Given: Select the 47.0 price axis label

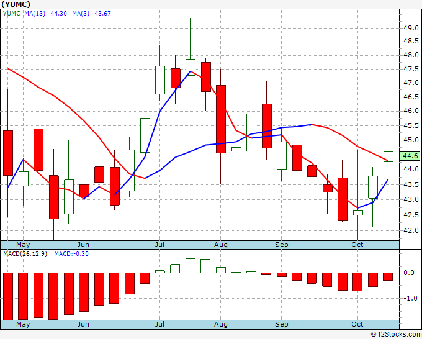Looking at the screenshot, I should pyautogui.click(x=411, y=83).
